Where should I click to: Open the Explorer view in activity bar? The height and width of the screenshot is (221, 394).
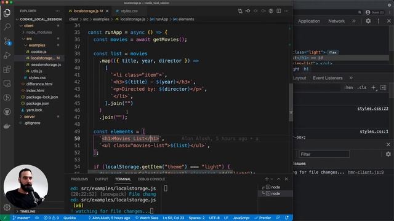click(7, 12)
